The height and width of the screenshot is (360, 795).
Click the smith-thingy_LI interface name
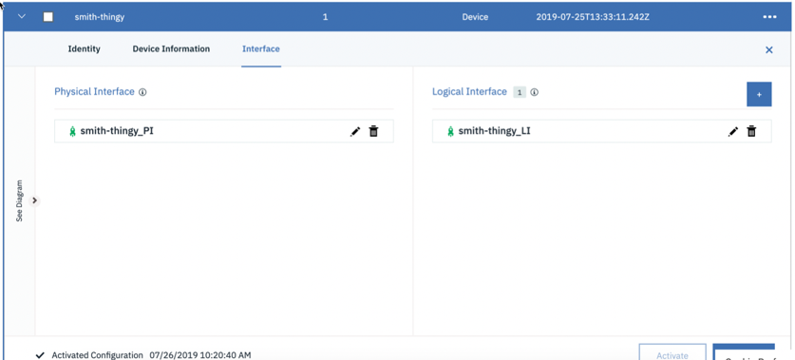coord(494,131)
